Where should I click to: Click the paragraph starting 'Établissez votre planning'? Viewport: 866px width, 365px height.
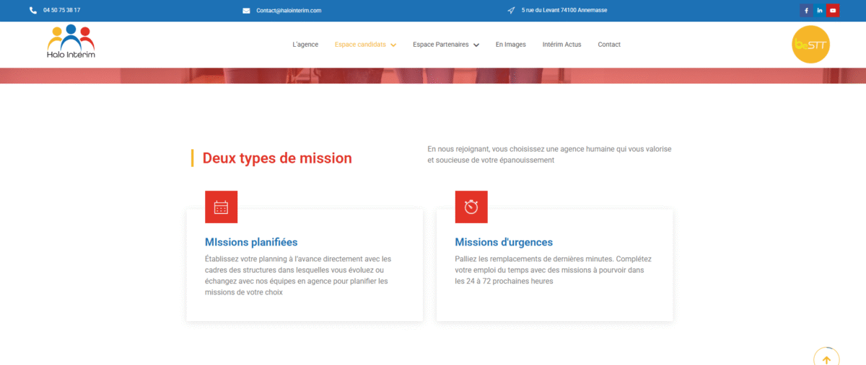tap(298, 276)
